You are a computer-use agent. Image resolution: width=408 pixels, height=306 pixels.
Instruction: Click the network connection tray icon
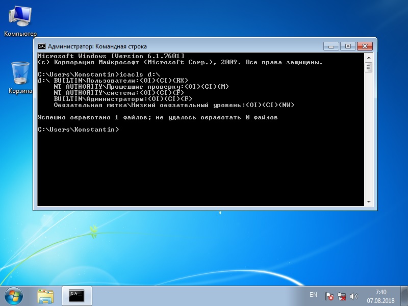(342, 296)
